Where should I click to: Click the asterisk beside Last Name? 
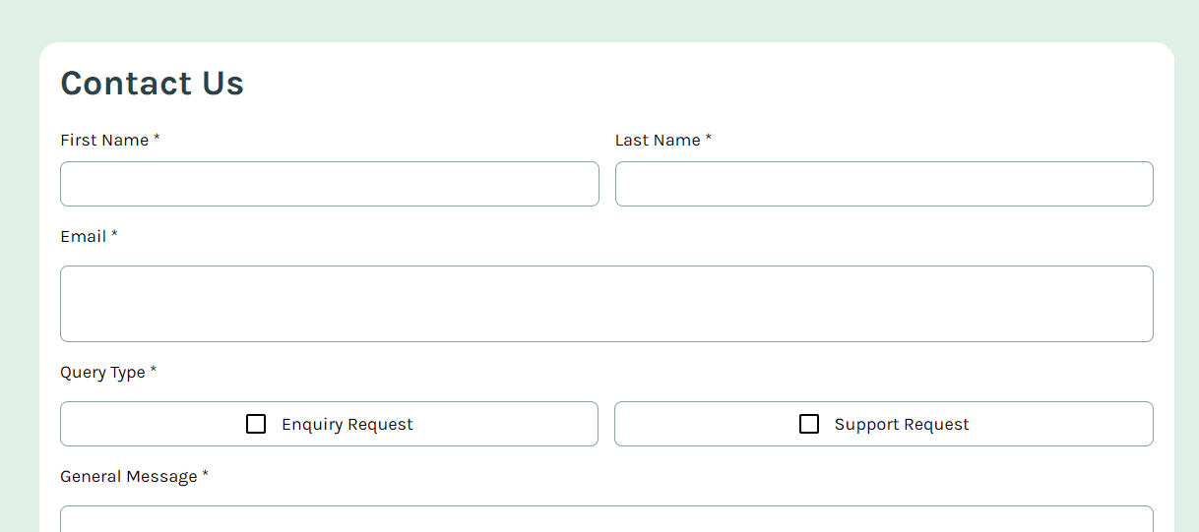[x=709, y=140]
